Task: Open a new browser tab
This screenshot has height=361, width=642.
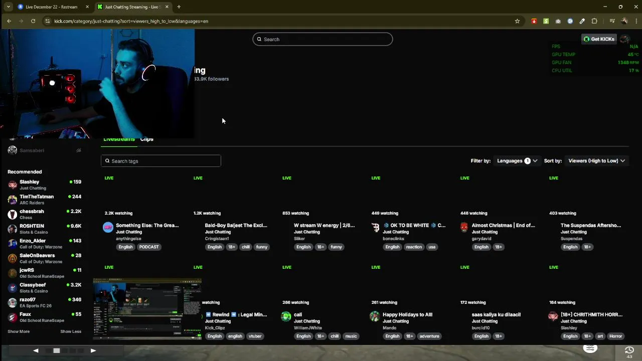Action: pyautogui.click(x=179, y=7)
